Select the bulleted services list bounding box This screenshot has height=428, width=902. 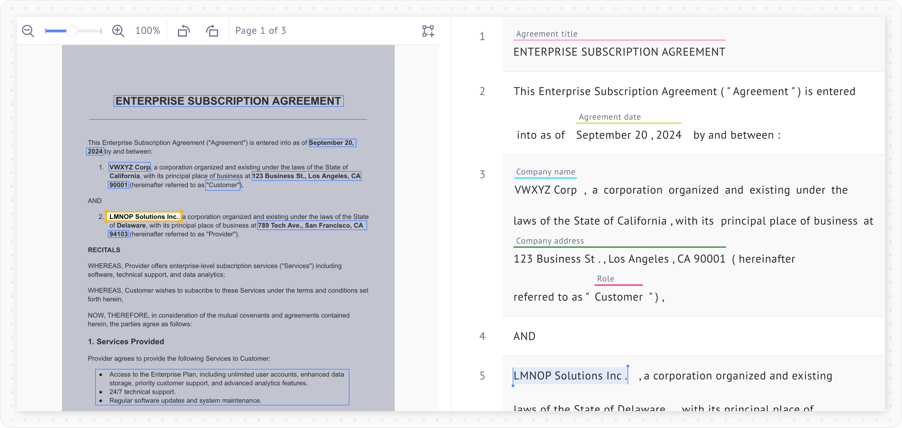[x=222, y=387]
